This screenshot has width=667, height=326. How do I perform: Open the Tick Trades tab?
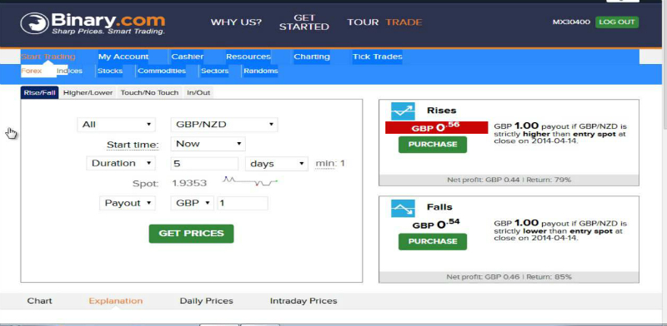[378, 57]
